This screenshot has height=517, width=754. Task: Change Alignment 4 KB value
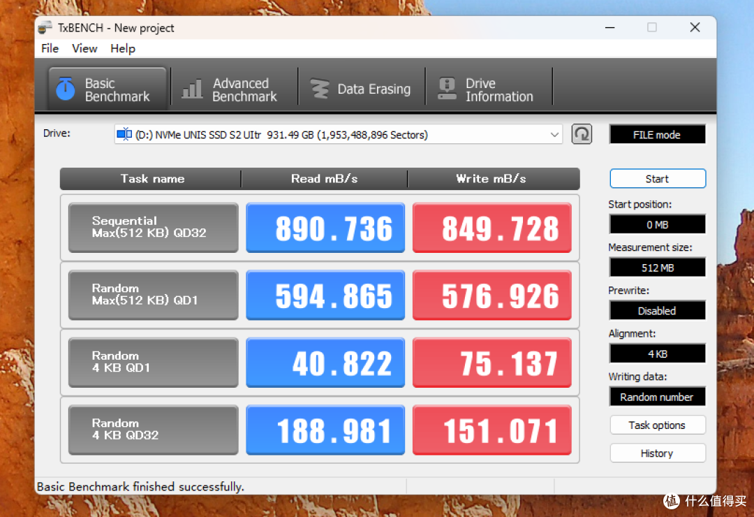click(658, 354)
